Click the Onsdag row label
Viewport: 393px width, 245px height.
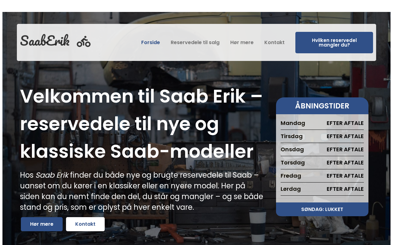[292, 149]
